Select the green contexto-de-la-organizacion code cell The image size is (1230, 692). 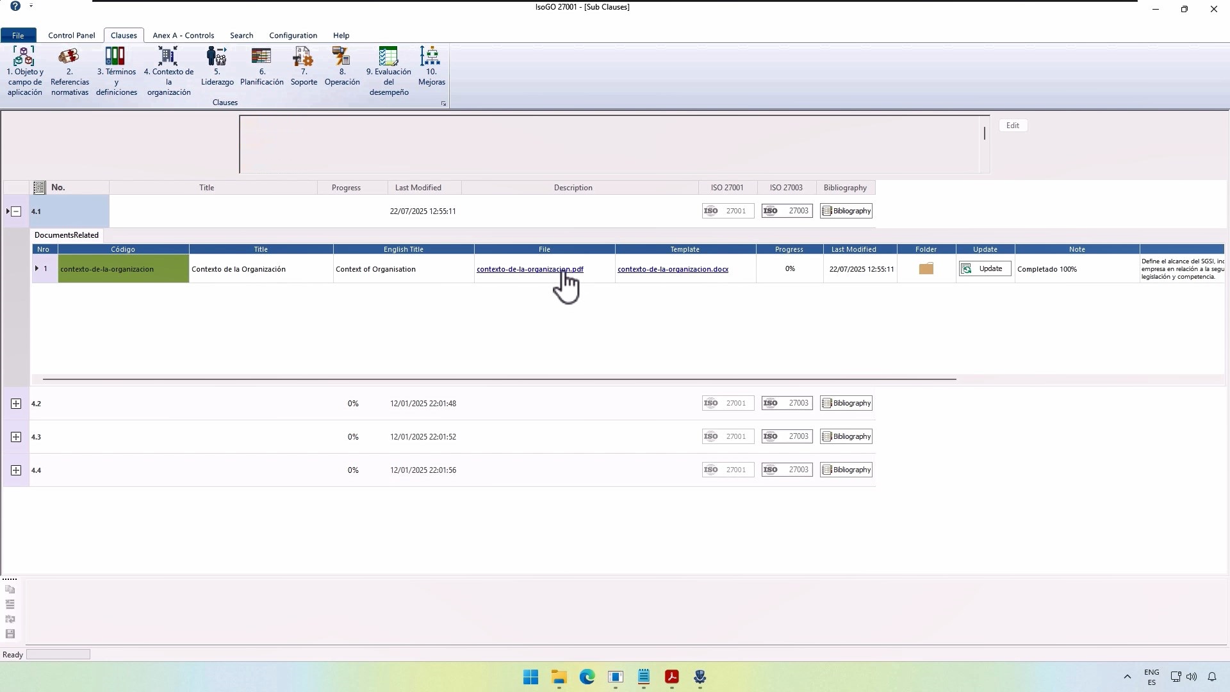pos(123,268)
